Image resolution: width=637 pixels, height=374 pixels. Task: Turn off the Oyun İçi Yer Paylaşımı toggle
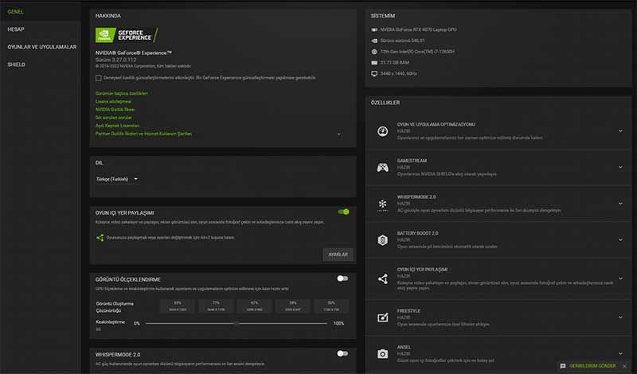click(343, 212)
